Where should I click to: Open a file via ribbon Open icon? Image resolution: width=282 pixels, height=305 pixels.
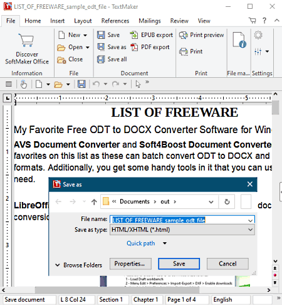(x=61, y=48)
